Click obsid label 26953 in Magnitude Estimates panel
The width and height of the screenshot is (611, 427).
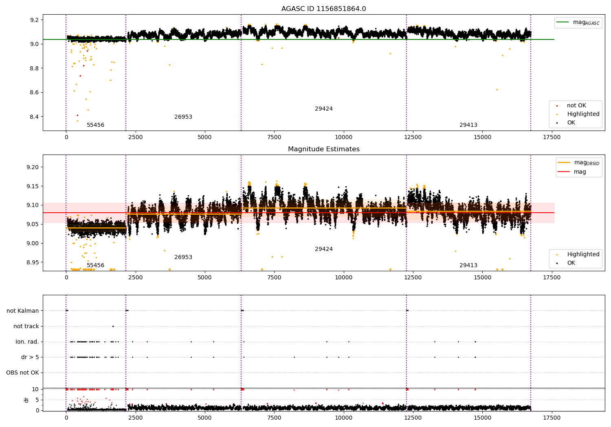pyautogui.click(x=183, y=257)
